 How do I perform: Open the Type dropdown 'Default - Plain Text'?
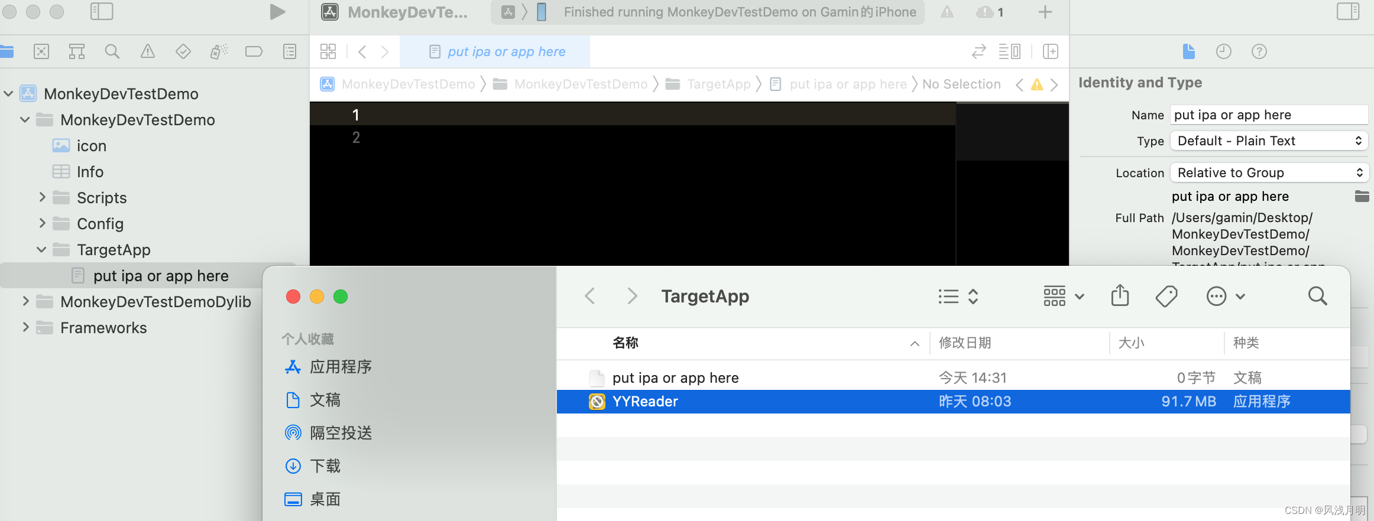point(1269,141)
